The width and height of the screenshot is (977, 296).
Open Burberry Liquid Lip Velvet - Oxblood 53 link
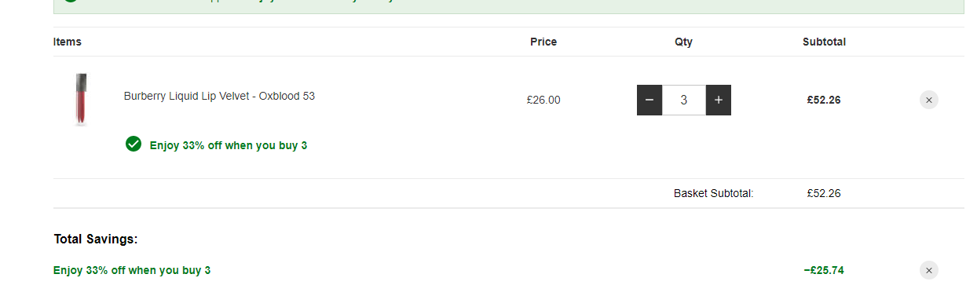pyautogui.click(x=219, y=96)
